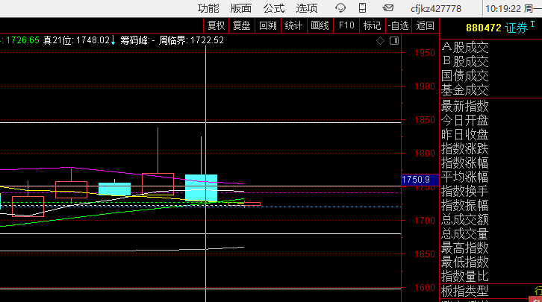Click the 回溯 toolbar button
542x302 pixels.
coord(268,25)
